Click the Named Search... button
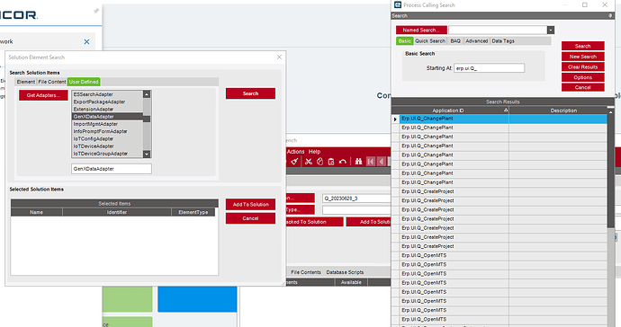The width and height of the screenshot is (621, 327). coord(421,30)
